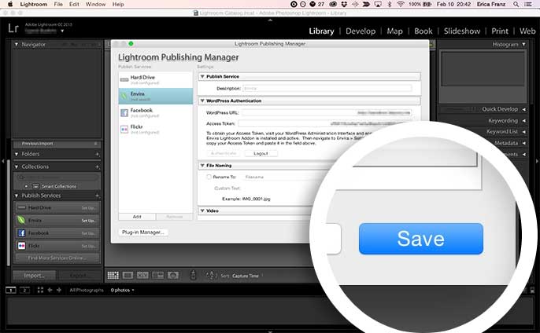Click plus icon on Publish Services panel
The height and width of the screenshot is (333, 540).
point(98,196)
